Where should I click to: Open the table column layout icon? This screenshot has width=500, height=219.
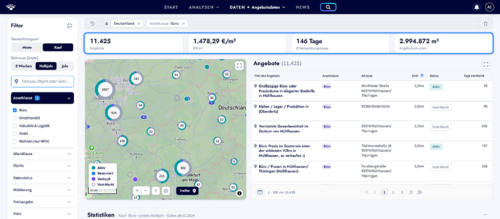(x=260, y=192)
